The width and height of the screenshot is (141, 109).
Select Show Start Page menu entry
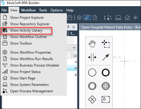pyautogui.click(x=34, y=78)
